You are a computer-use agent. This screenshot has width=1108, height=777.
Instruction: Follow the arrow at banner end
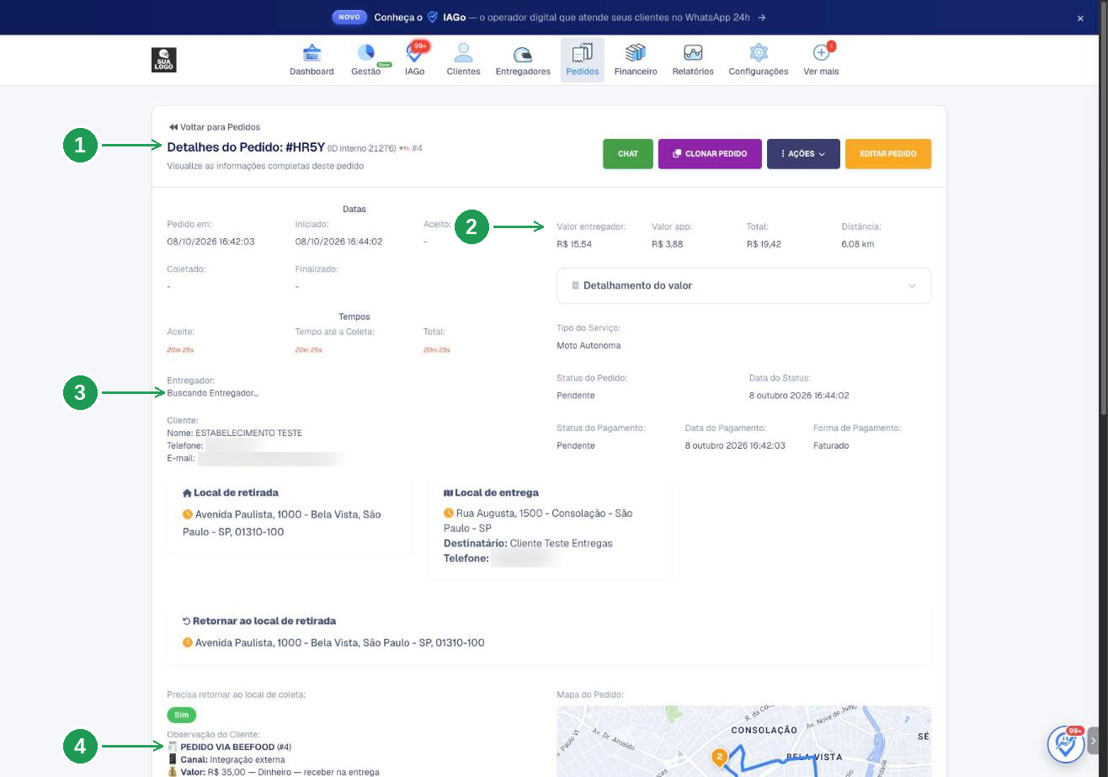point(761,17)
